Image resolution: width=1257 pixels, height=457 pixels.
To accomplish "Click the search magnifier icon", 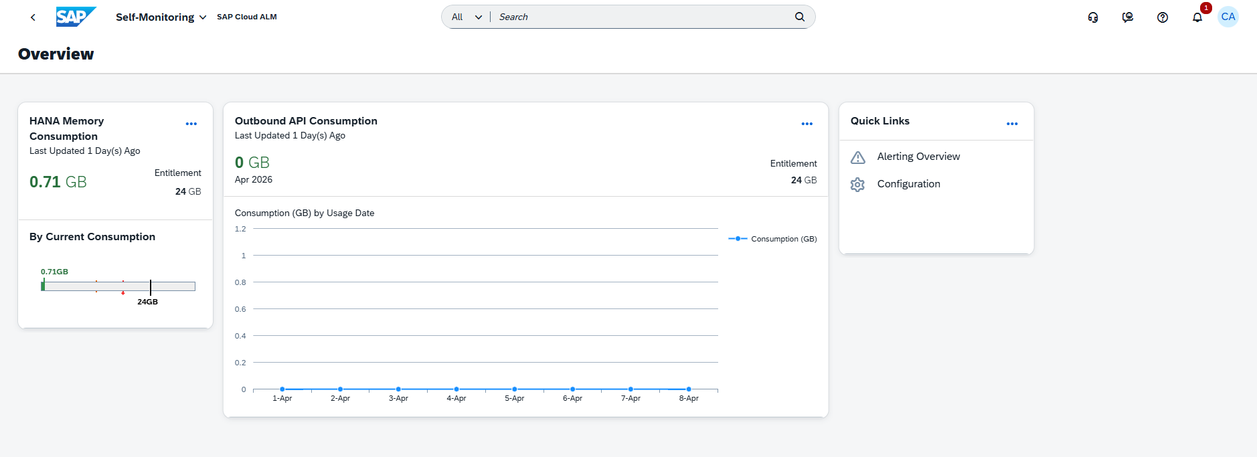I will click(800, 17).
